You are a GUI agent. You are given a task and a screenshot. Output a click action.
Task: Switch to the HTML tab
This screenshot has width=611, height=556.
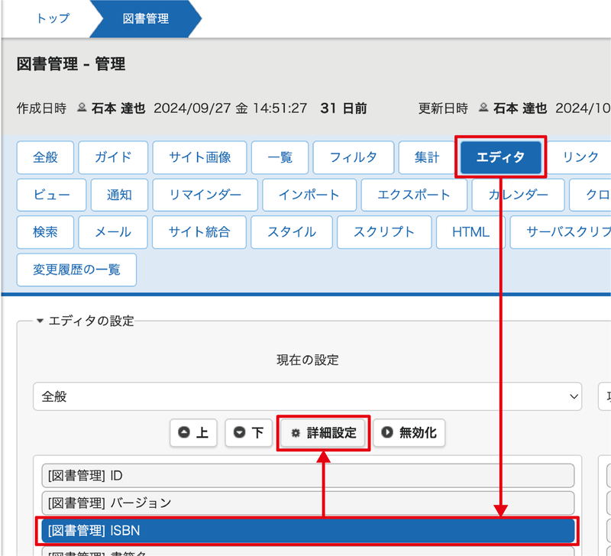point(470,232)
